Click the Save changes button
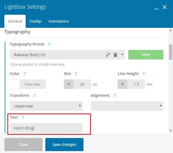Image resolution: width=173 pixels, height=153 pixels. pyautogui.click(x=64, y=145)
